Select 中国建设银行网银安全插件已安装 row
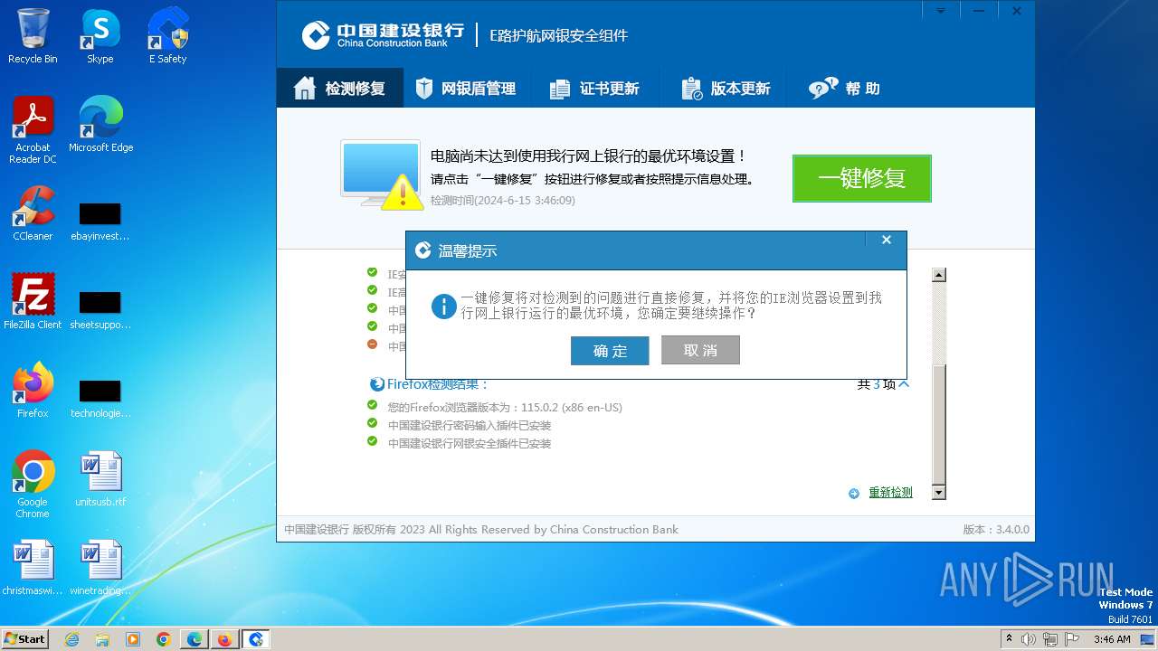This screenshot has height=651, width=1158. point(470,444)
